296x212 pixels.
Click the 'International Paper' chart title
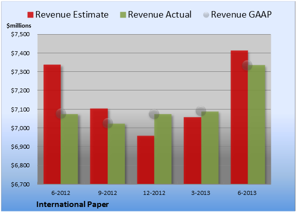(72, 204)
